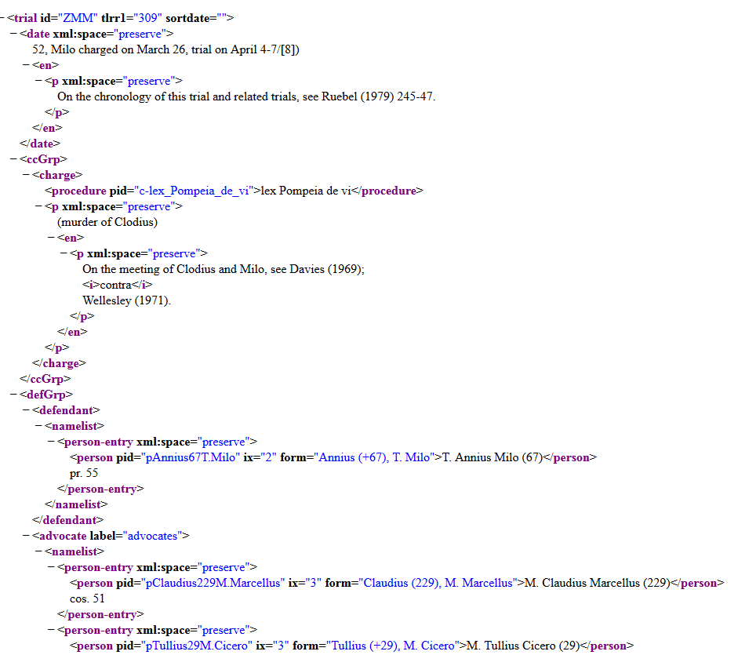Collapse the paragraph citing Ruebel (1979)

38,81
